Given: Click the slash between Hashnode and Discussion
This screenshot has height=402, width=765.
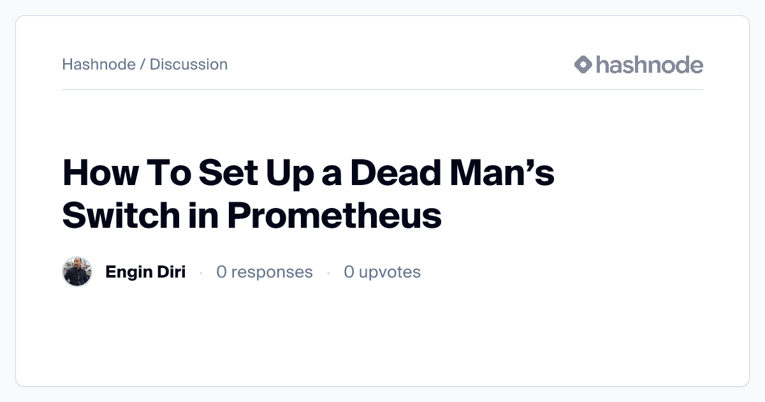Looking at the screenshot, I should tap(142, 64).
